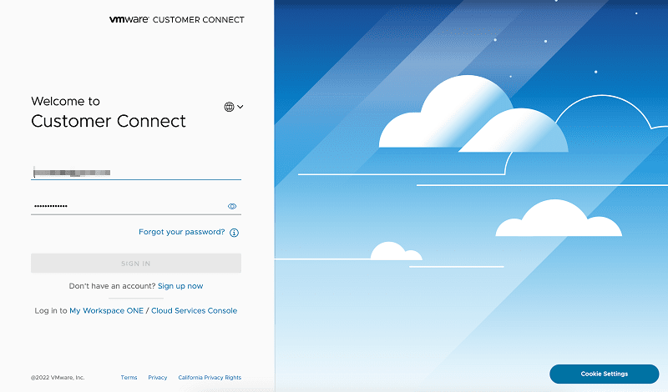The image size is (668, 392).
Task: Expand the language dropdown chevron
Action: [240, 107]
